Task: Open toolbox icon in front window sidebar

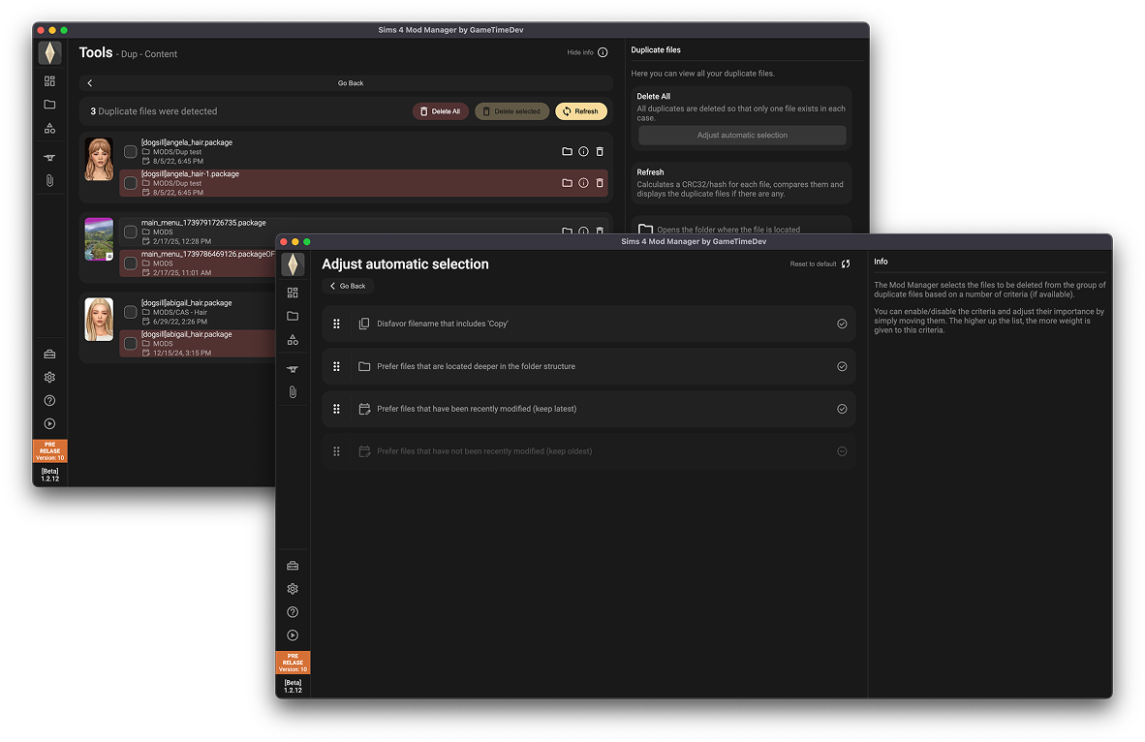Action: [293, 566]
